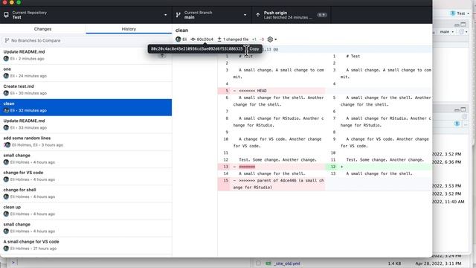Click deleted line 13 in left diff

[271, 167]
